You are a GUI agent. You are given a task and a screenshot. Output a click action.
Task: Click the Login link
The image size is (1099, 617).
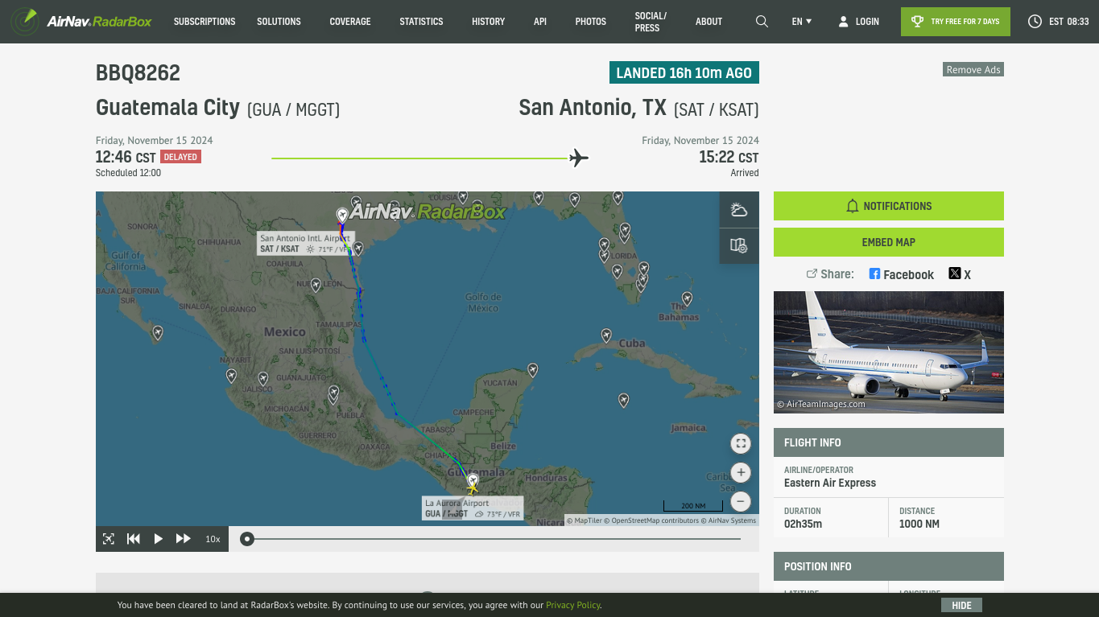click(867, 22)
